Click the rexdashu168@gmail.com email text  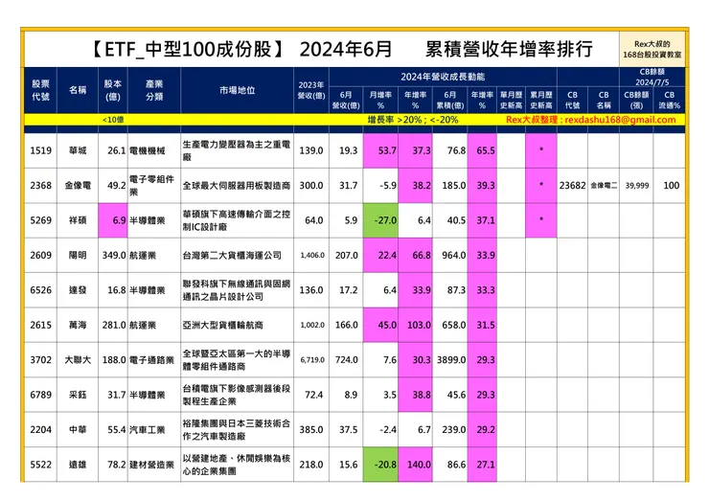pyautogui.click(x=620, y=120)
